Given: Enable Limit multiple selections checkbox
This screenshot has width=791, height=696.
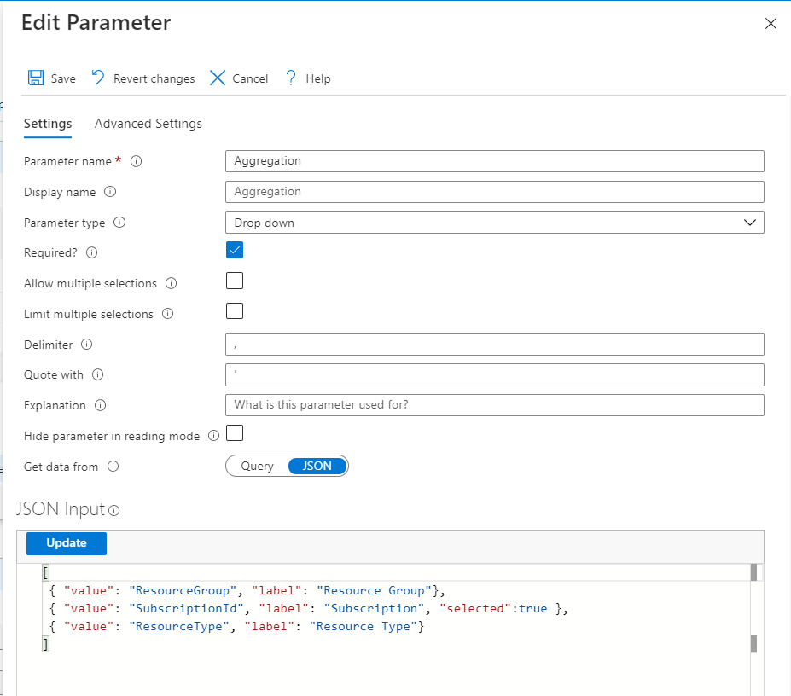Looking at the screenshot, I should 235,311.
